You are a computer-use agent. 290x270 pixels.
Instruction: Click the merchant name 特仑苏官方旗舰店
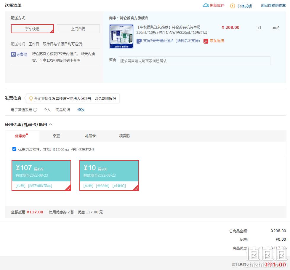point(134,18)
